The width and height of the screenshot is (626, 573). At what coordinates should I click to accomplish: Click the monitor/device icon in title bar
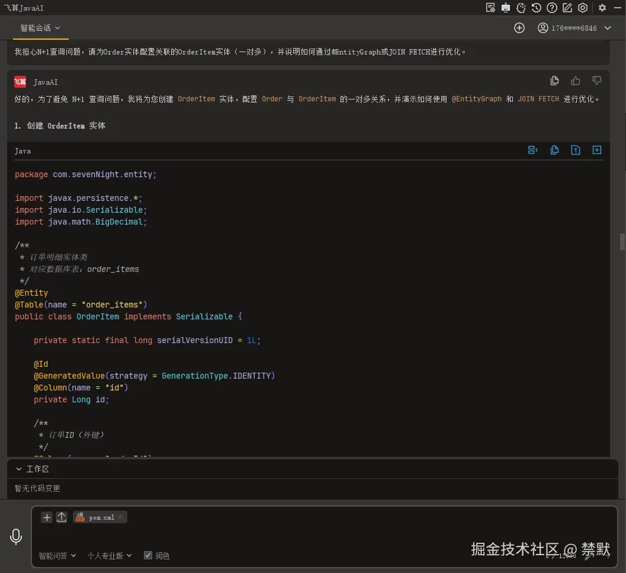tap(505, 8)
